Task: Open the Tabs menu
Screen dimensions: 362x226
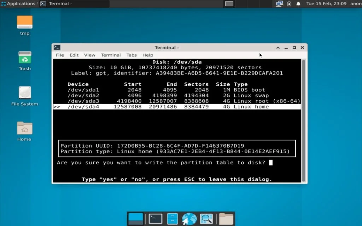Action: click(x=132, y=55)
